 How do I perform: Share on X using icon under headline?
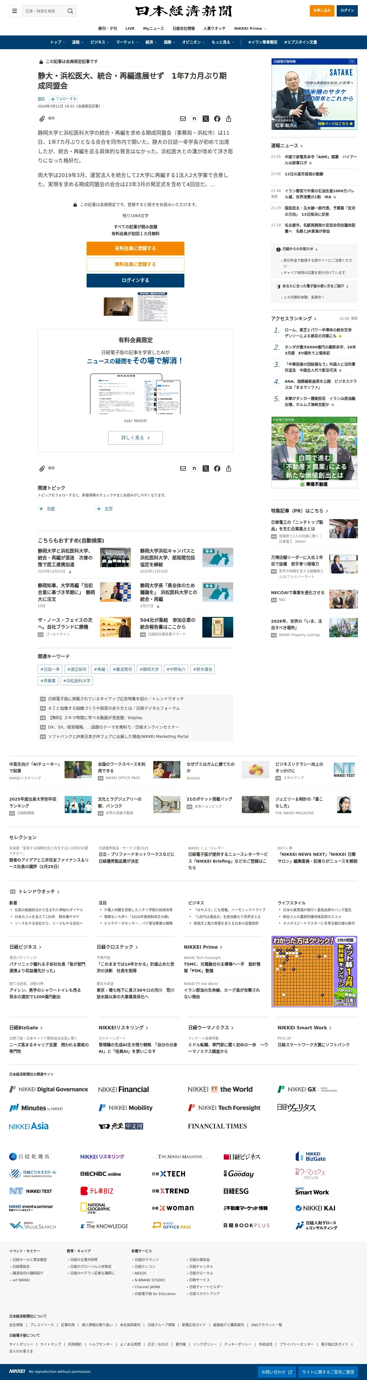tap(206, 119)
